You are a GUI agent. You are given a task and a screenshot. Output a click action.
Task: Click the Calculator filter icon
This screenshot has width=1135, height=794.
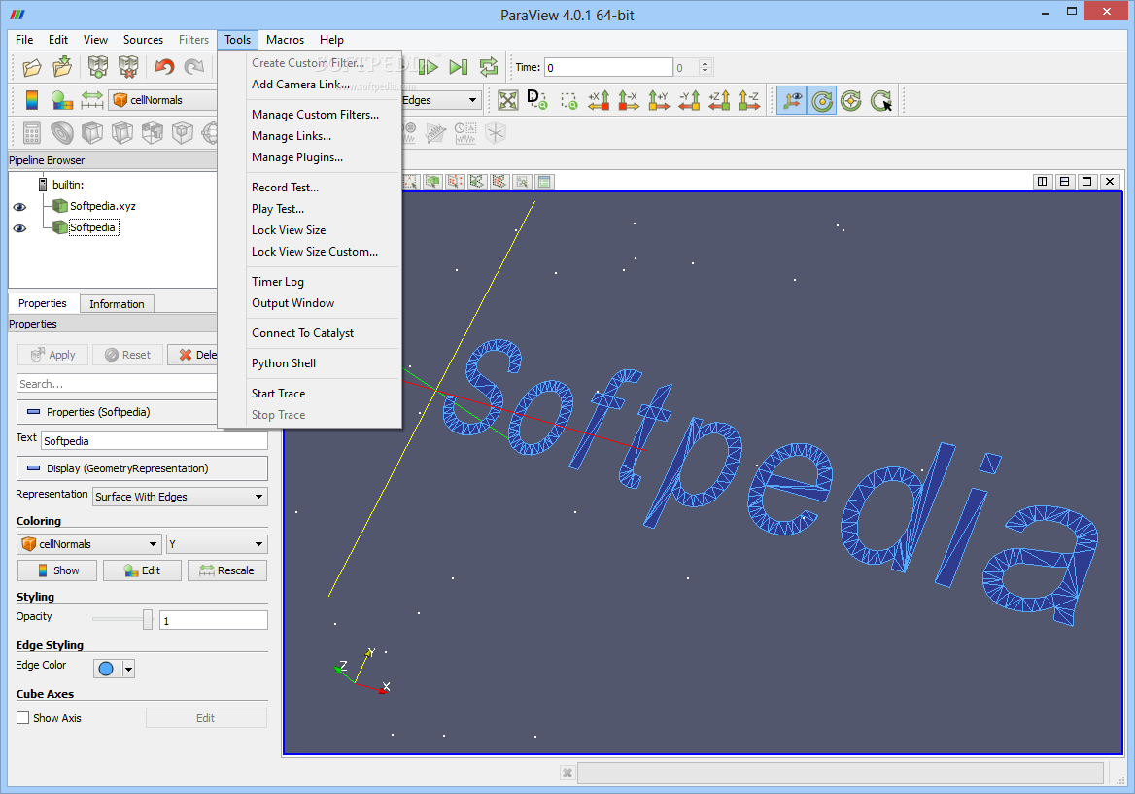click(x=31, y=133)
